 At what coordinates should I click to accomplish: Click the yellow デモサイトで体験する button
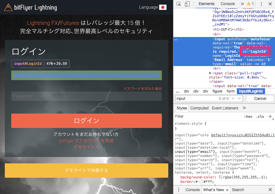click(87, 170)
